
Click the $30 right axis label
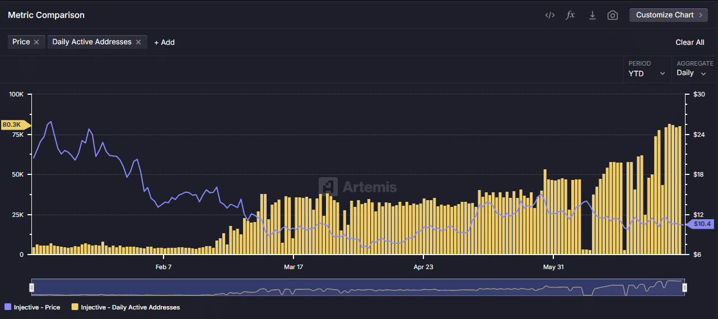(699, 95)
